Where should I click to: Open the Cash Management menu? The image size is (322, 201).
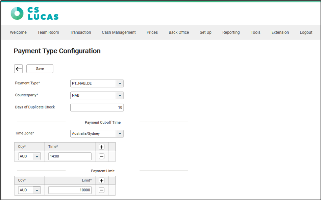coord(119,32)
